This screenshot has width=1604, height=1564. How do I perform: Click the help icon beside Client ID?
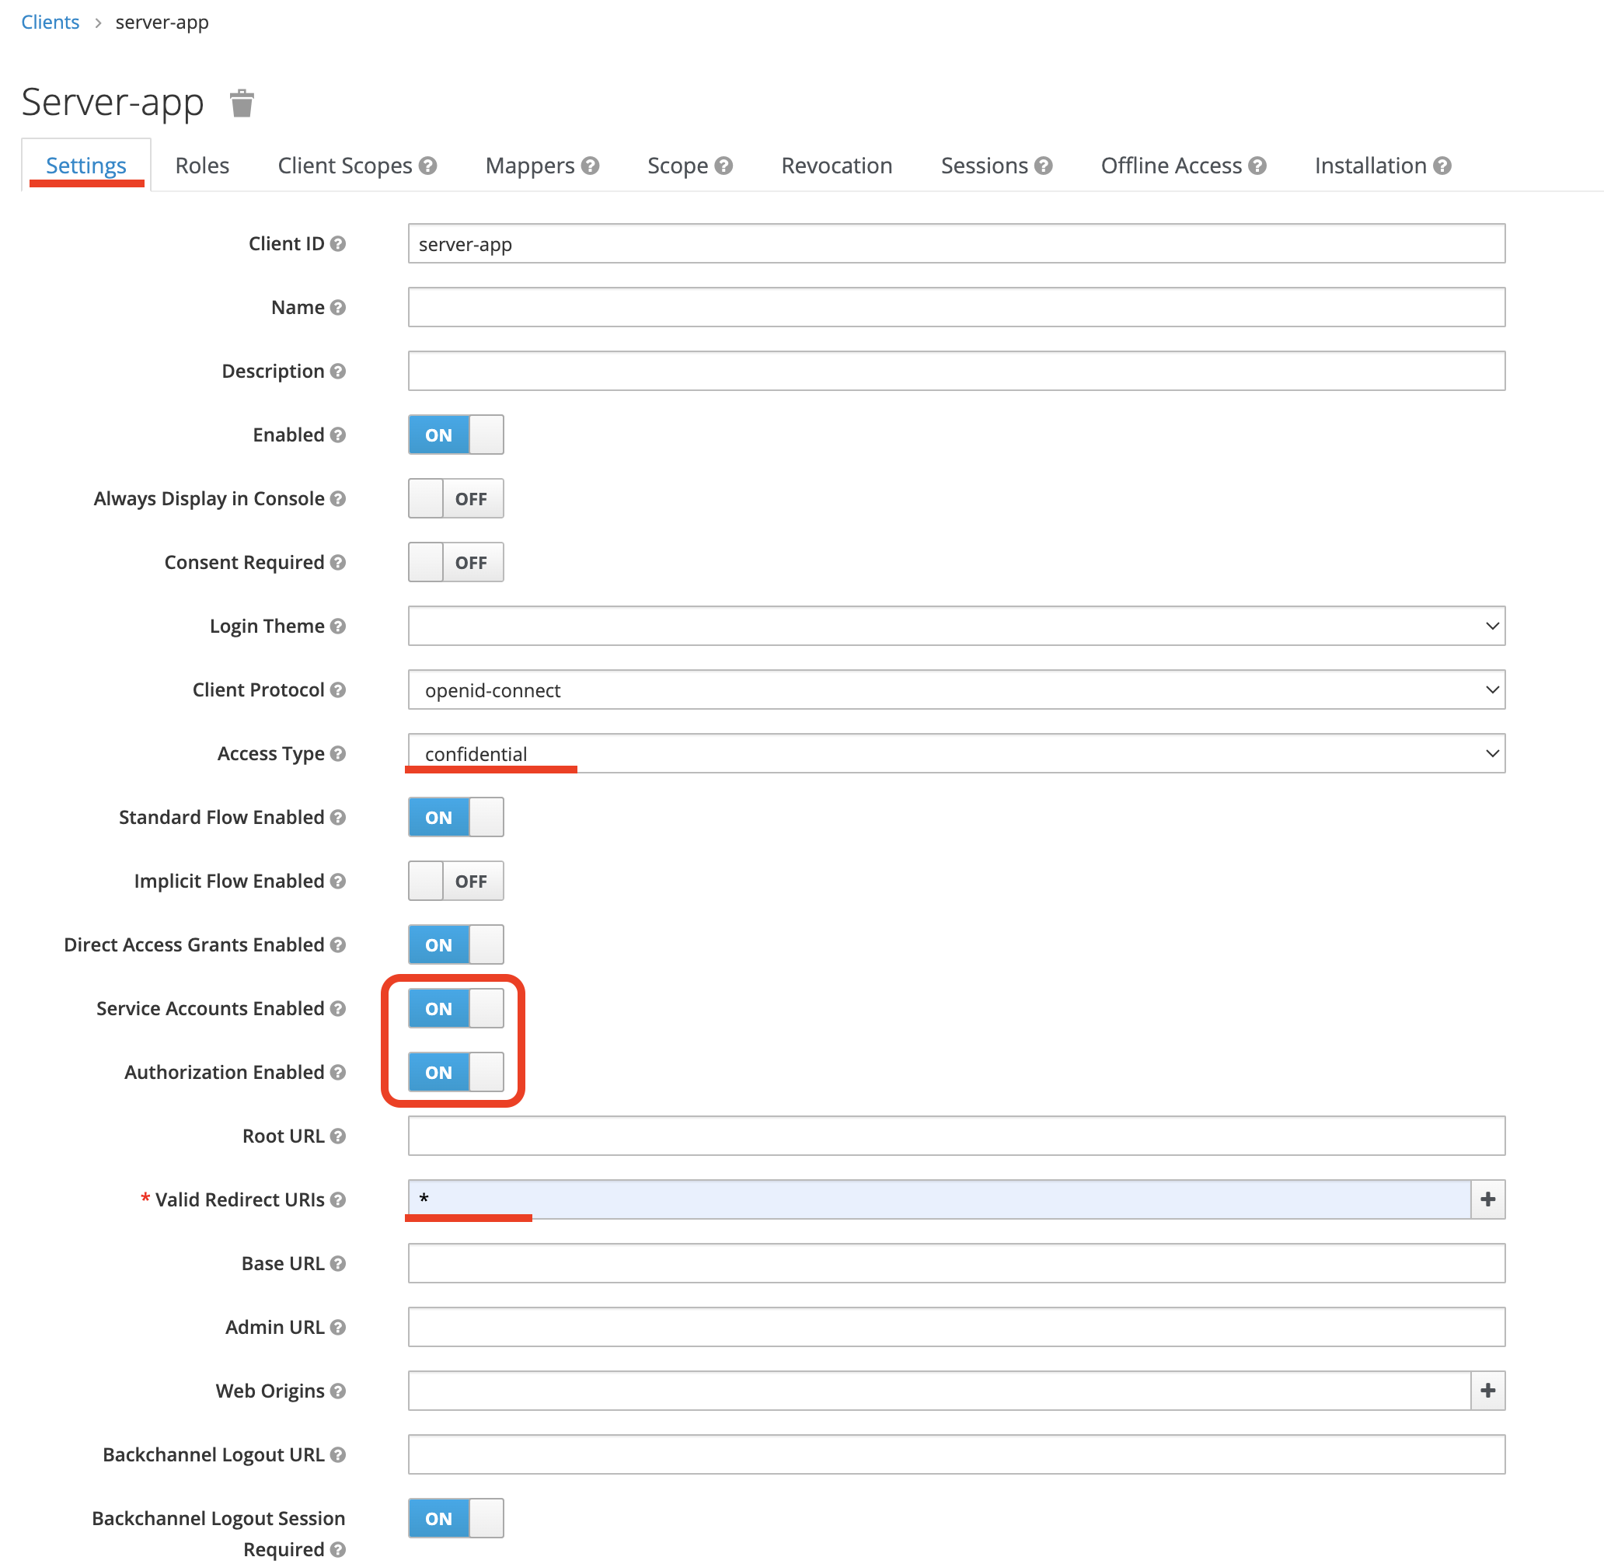click(337, 244)
